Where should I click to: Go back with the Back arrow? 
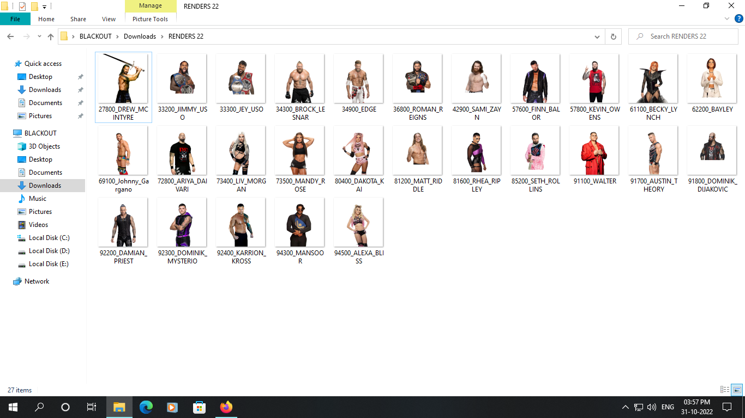(x=10, y=36)
